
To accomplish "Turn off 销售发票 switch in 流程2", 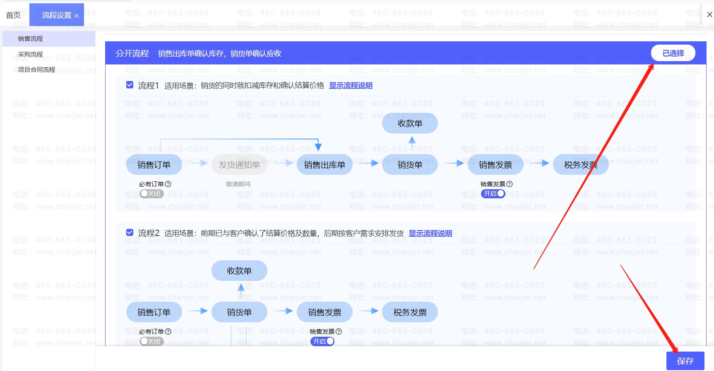I will click(322, 341).
